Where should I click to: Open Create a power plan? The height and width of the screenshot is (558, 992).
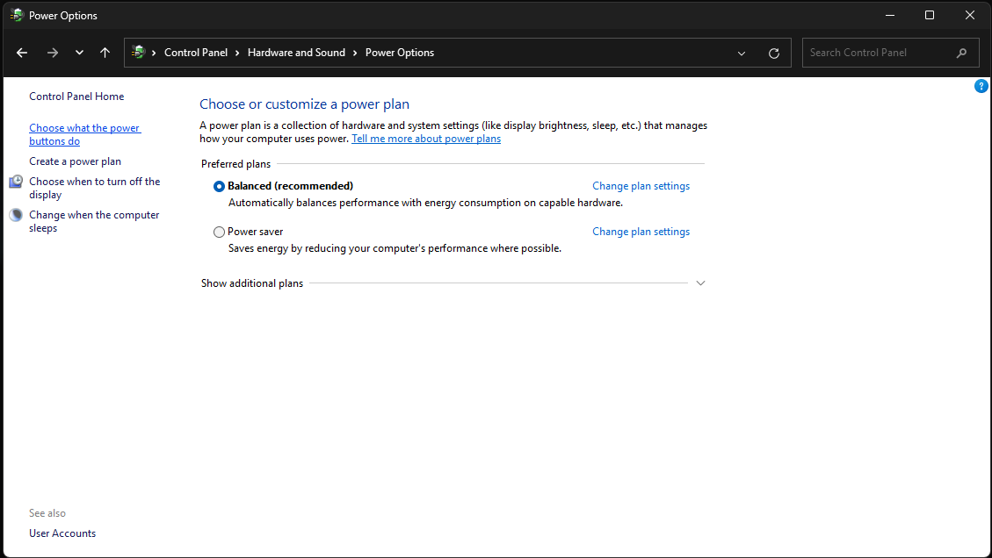[75, 161]
